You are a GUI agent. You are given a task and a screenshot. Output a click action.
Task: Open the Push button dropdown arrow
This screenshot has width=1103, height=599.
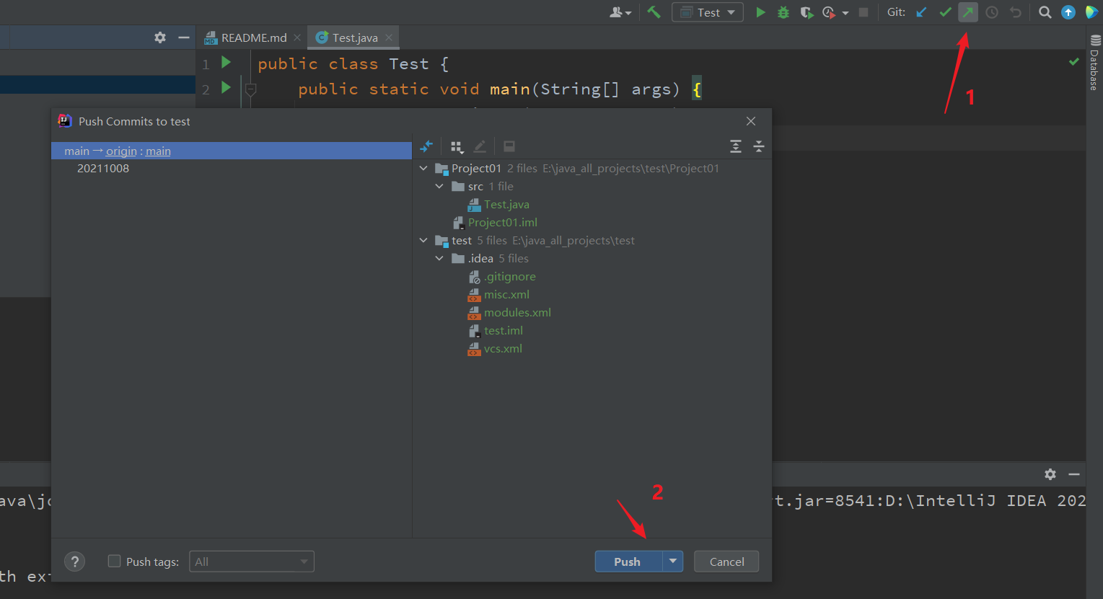[x=673, y=561]
